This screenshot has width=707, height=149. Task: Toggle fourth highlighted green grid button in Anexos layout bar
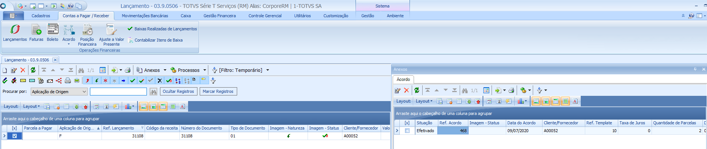[x=565, y=101]
